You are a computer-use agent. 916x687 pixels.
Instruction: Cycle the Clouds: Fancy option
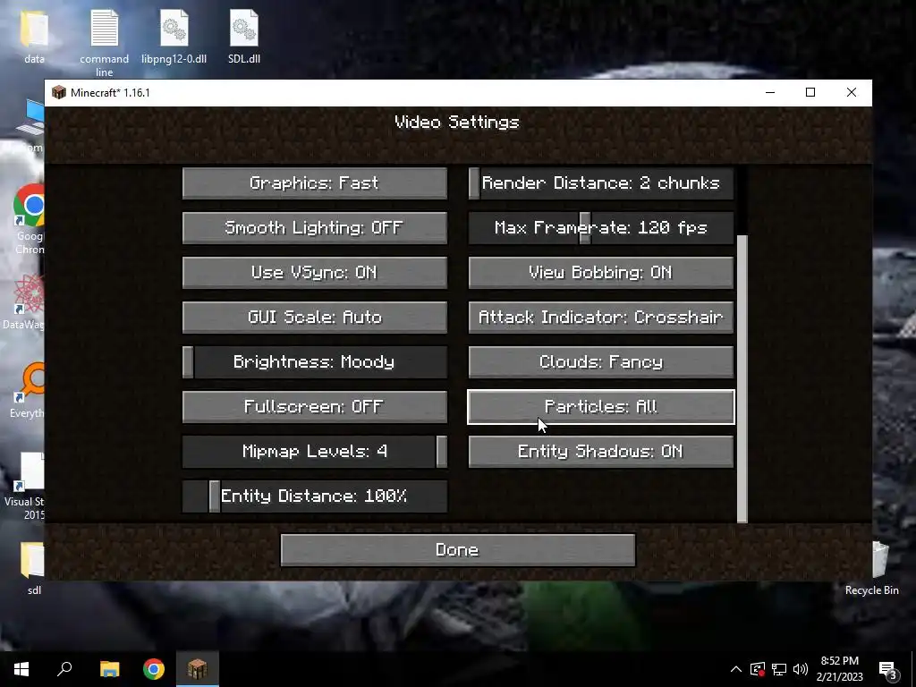coord(600,362)
